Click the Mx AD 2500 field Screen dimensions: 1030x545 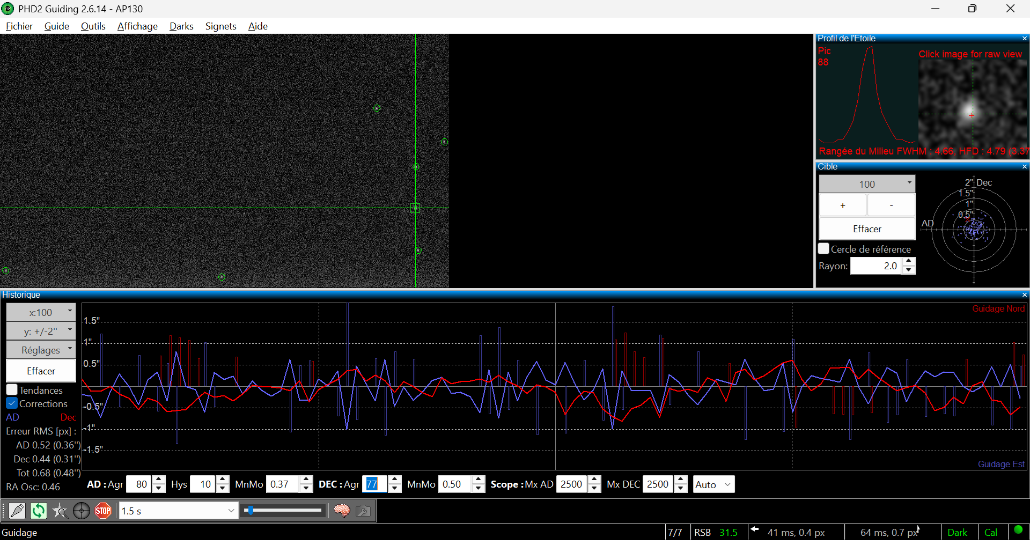(x=572, y=484)
